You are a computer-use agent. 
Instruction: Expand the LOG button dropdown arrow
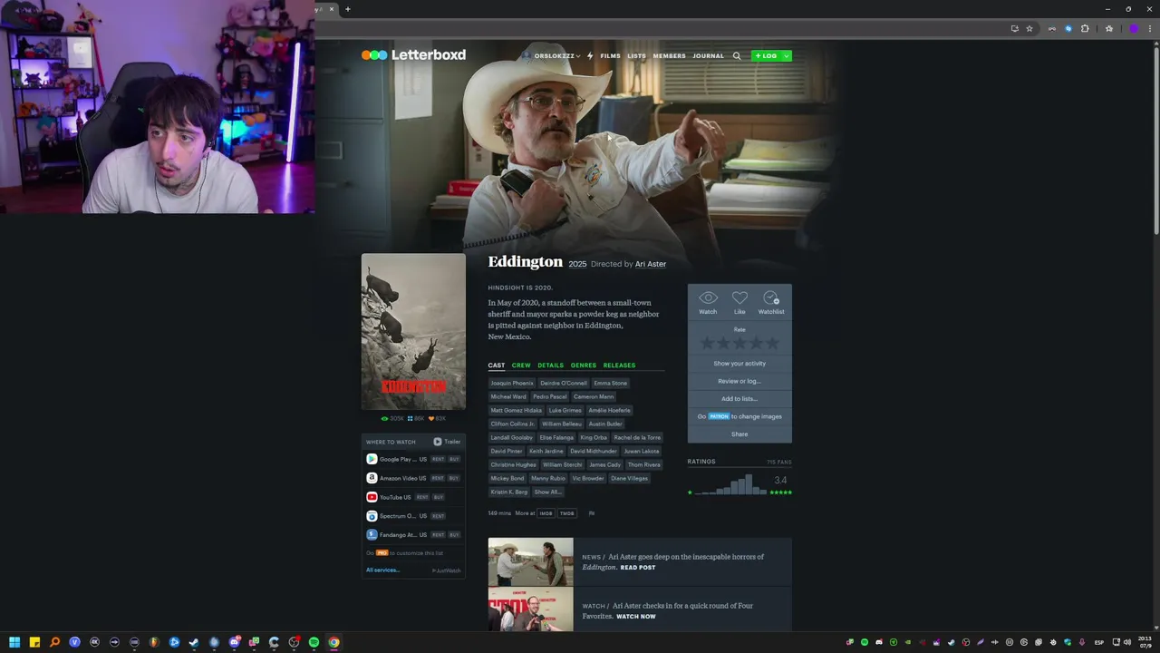787,56
